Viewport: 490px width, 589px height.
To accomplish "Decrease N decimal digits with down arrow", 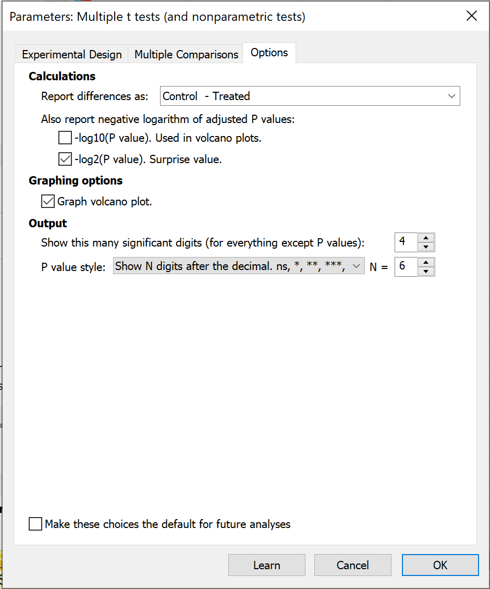I will pyautogui.click(x=426, y=271).
